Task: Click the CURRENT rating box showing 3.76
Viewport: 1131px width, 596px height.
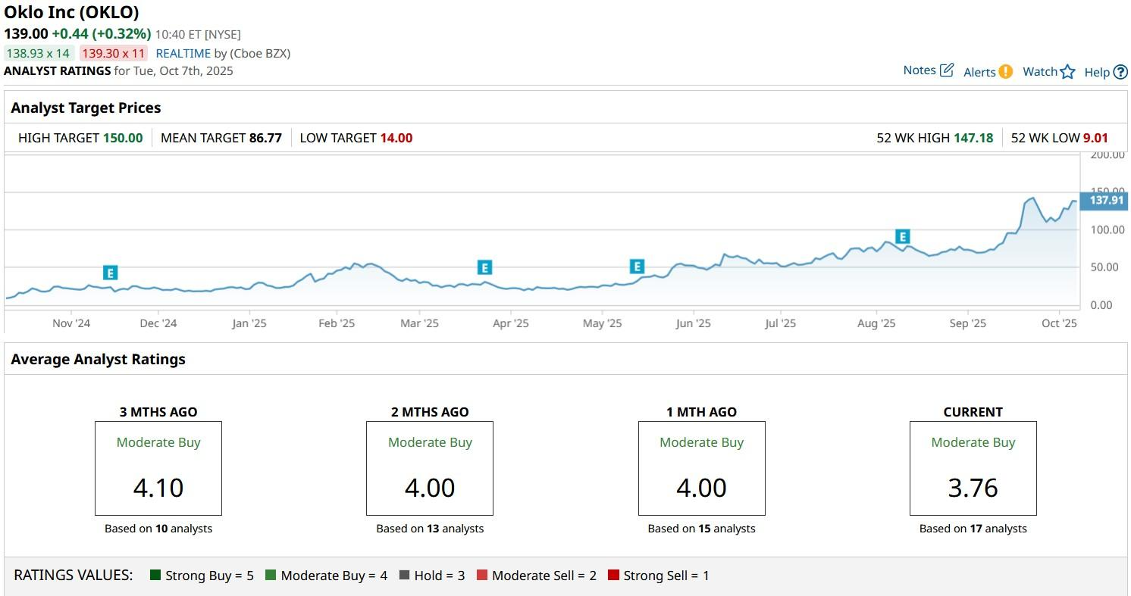Action: (973, 469)
